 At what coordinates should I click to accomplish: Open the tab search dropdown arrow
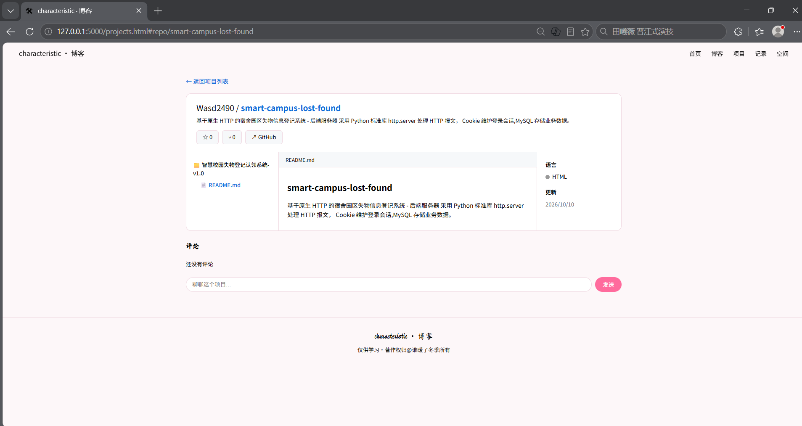click(x=11, y=11)
